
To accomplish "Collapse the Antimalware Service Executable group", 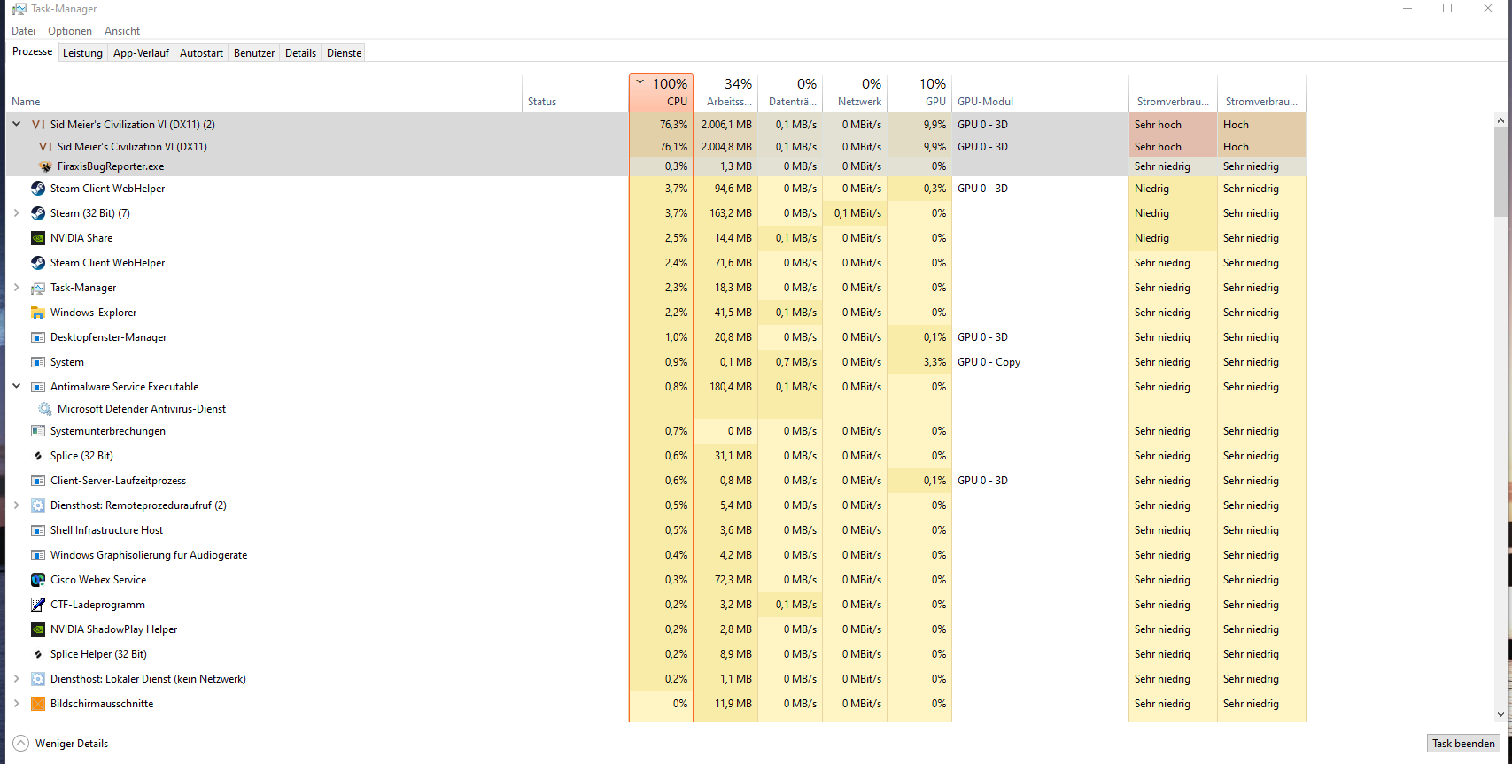I will pos(16,387).
